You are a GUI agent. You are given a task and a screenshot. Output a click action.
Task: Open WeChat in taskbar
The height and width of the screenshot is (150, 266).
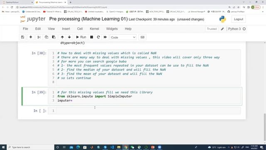(x=132, y=147)
